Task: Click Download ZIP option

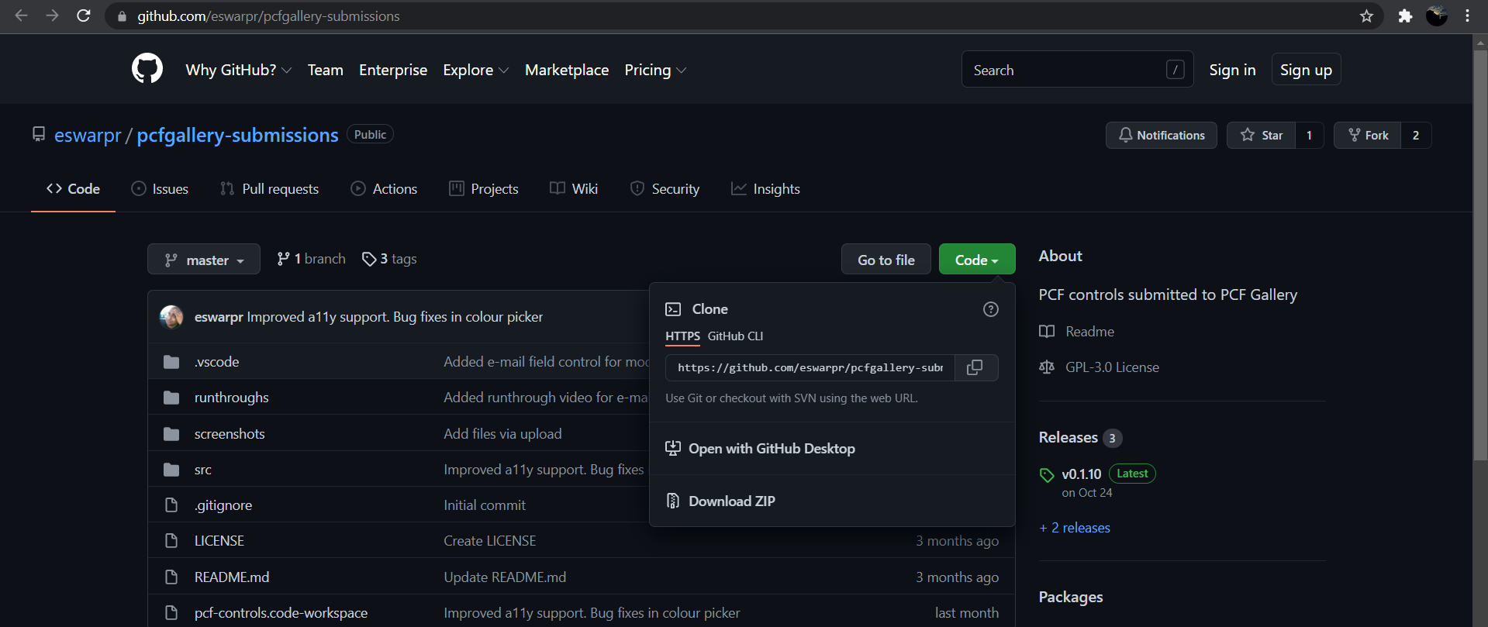Action: point(731,501)
